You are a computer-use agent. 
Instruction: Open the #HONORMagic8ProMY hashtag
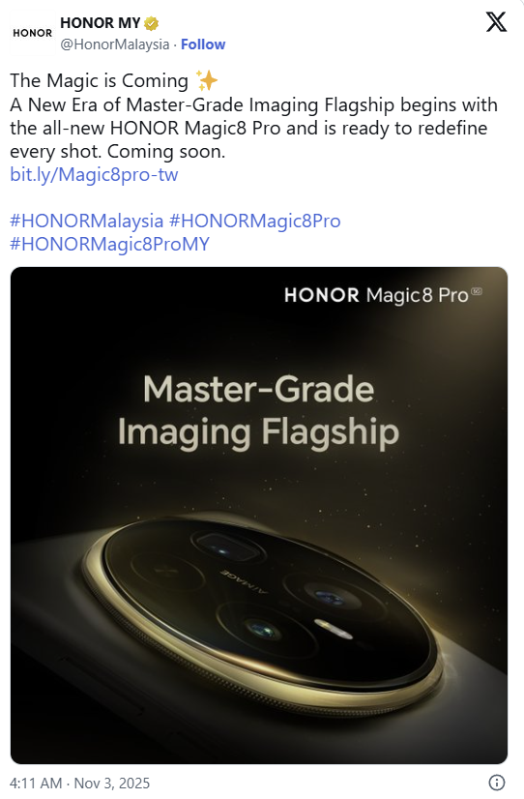point(109,244)
